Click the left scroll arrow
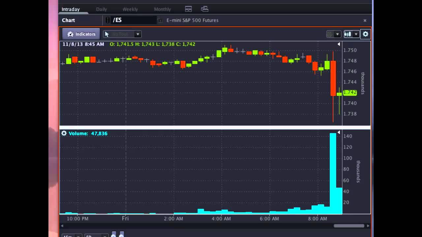The image size is (422, 237). point(62,226)
